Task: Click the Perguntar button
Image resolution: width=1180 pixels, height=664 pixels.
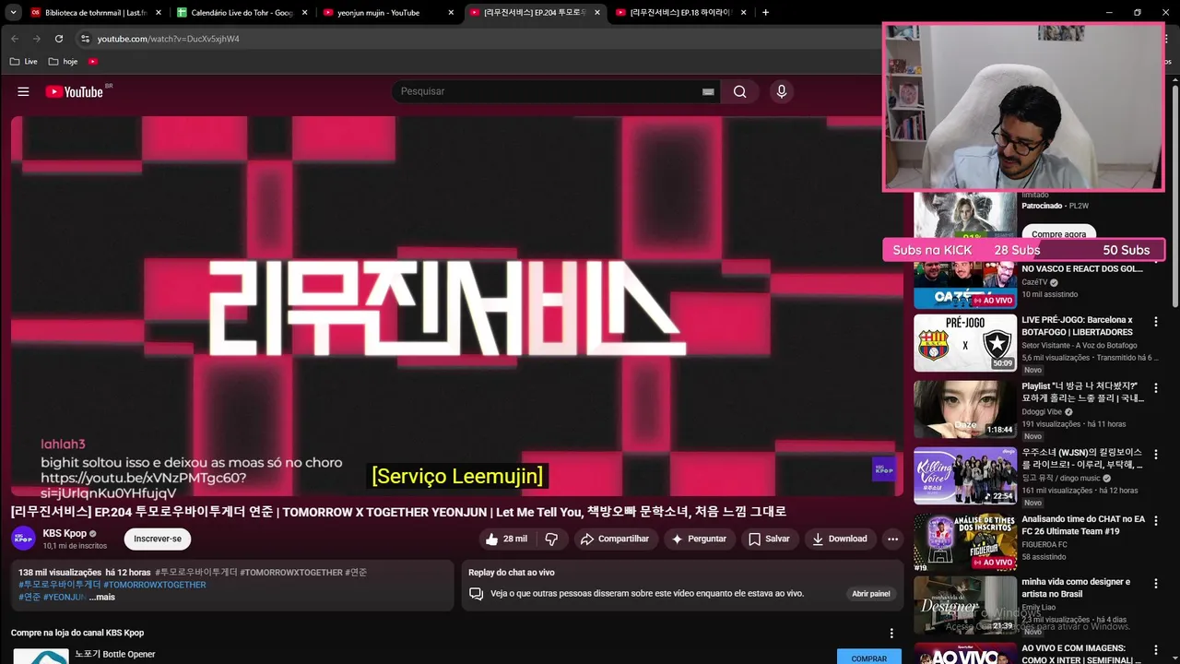Action: 699,539
